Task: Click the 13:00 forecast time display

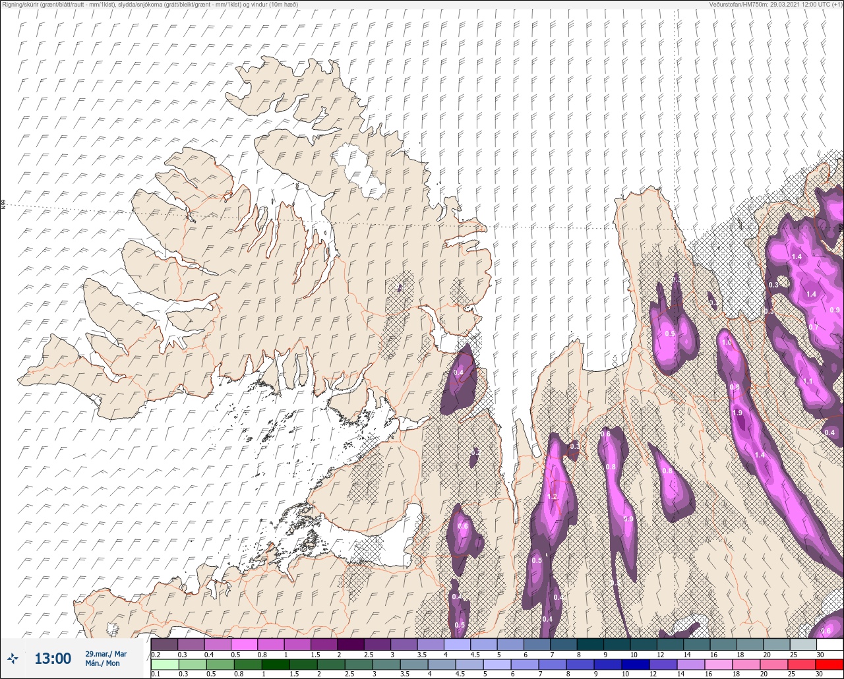Action: (x=53, y=659)
